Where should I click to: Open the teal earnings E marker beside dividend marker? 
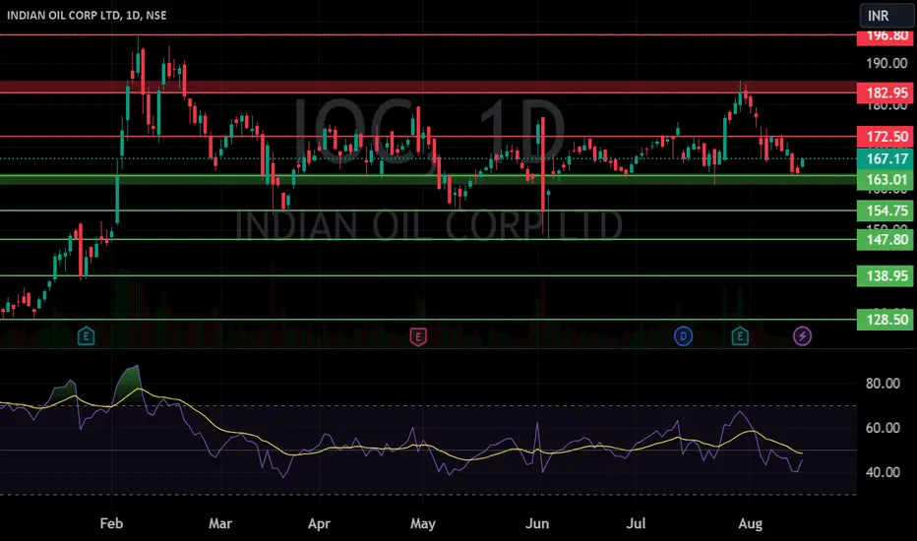pos(740,336)
